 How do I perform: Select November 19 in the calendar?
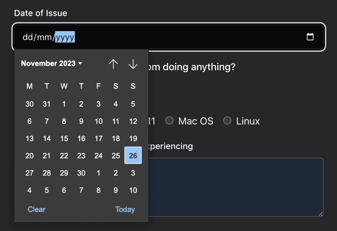click(x=133, y=138)
